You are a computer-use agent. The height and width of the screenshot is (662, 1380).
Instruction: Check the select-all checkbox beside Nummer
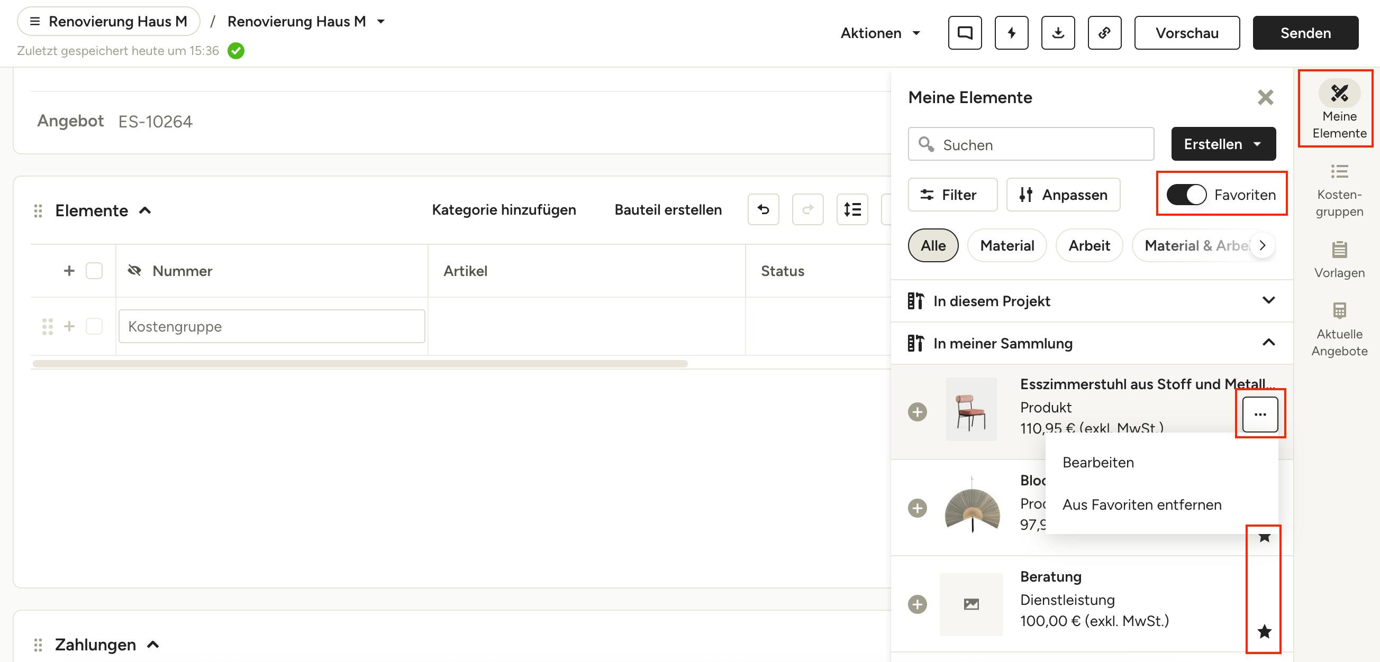tap(94, 271)
